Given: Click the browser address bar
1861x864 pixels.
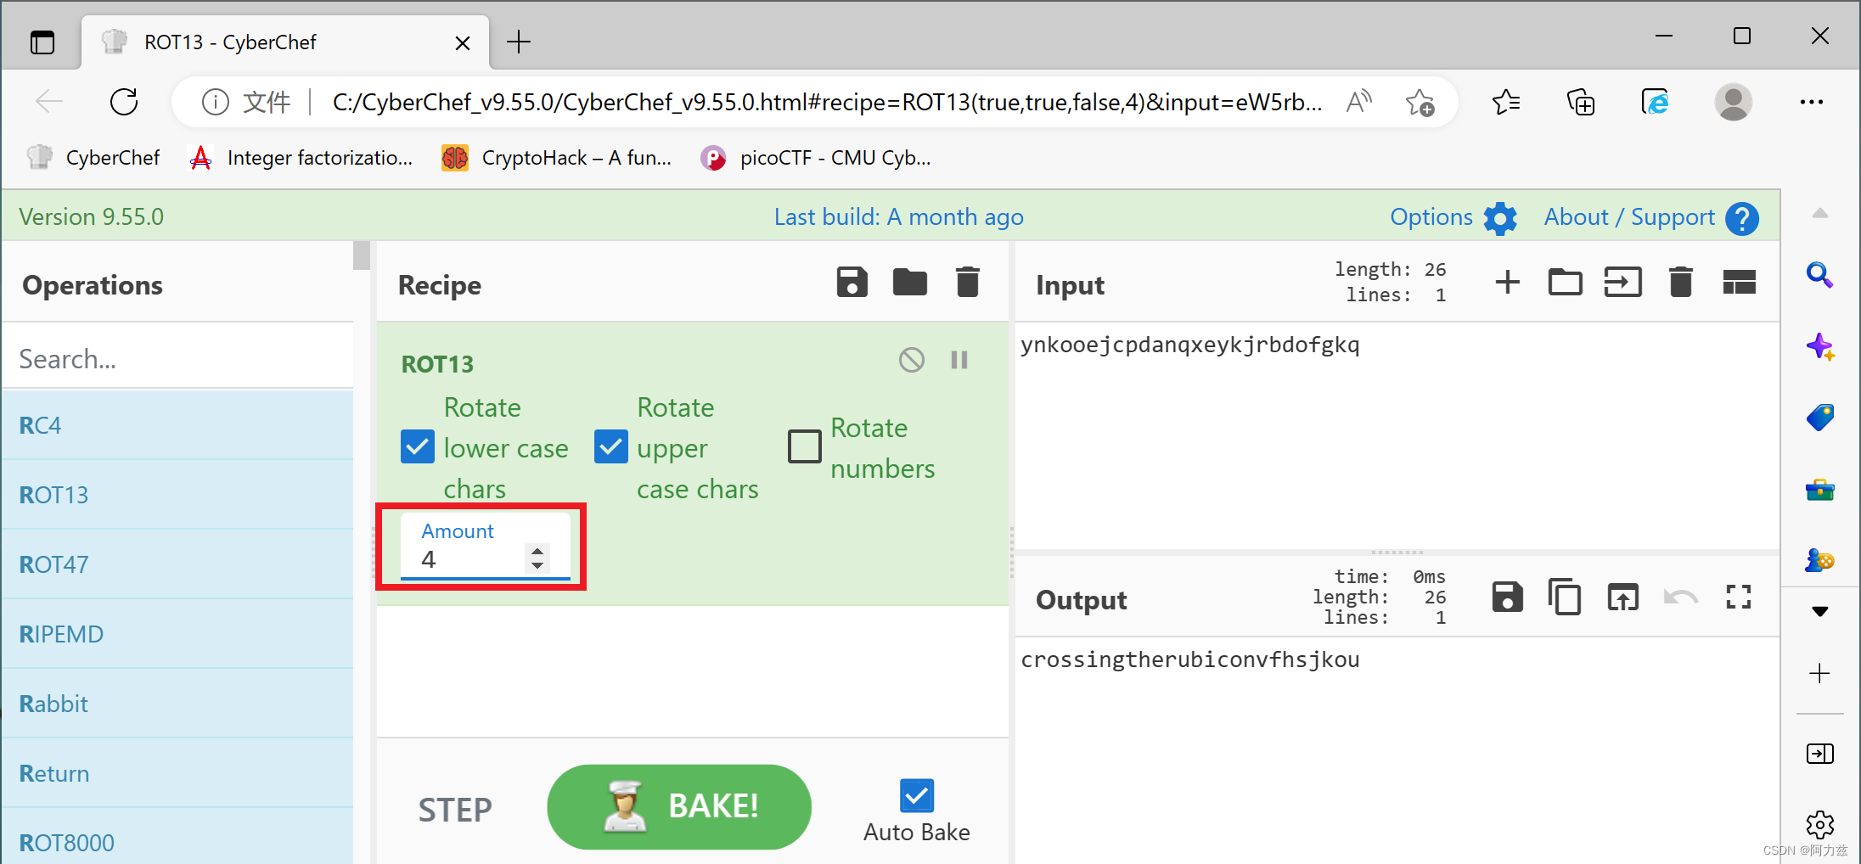Looking at the screenshot, I should point(827,103).
